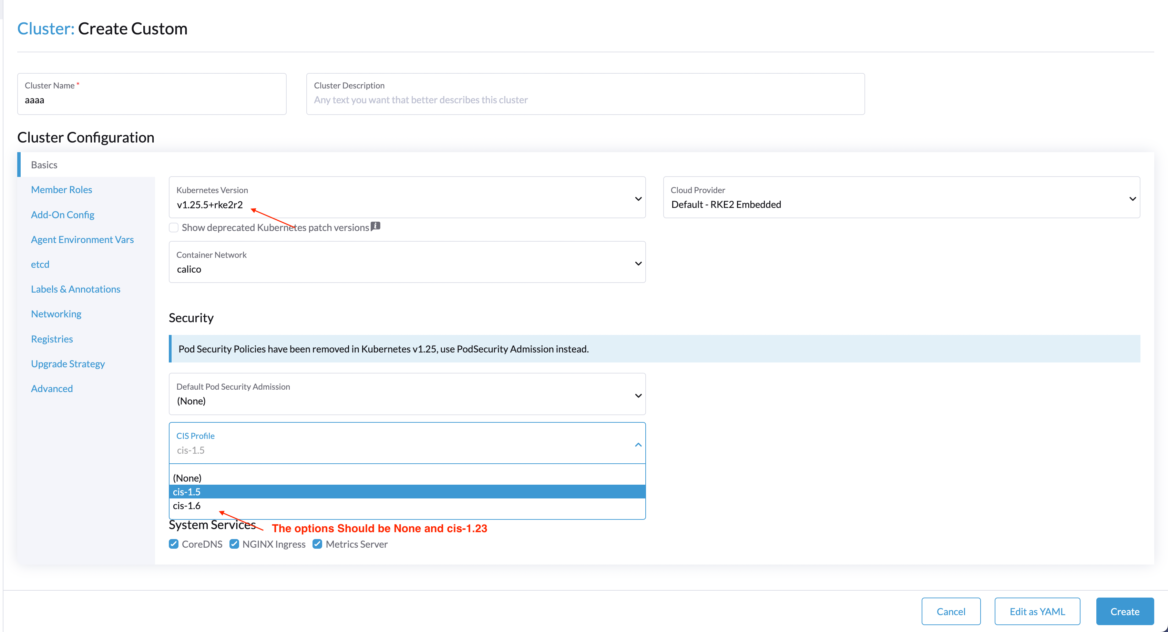Enable Show deprecated Kubernetes patch versions

pos(174,227)
